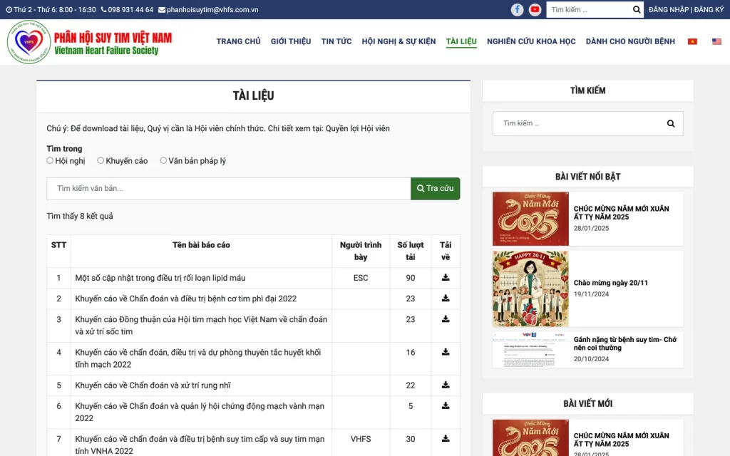730x456 pixels.
Task: Click the download count 90
Action: coord(410,278)
